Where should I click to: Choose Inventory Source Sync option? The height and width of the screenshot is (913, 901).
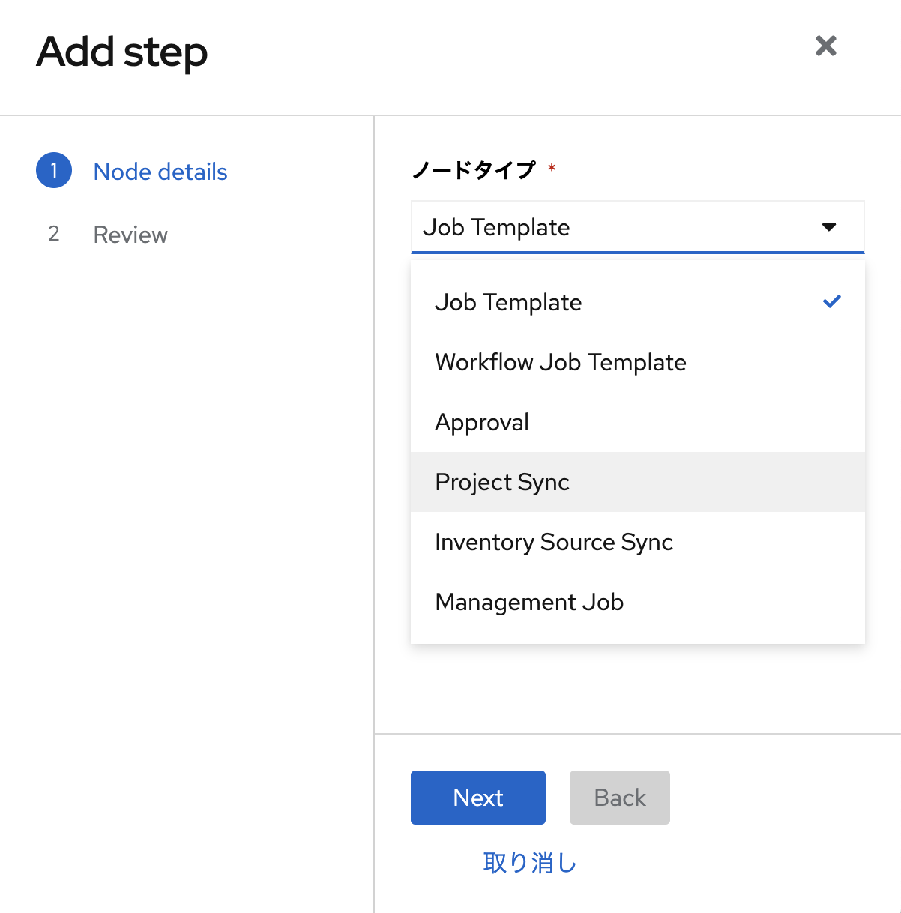pyautogui.click(x=638, y=542)
